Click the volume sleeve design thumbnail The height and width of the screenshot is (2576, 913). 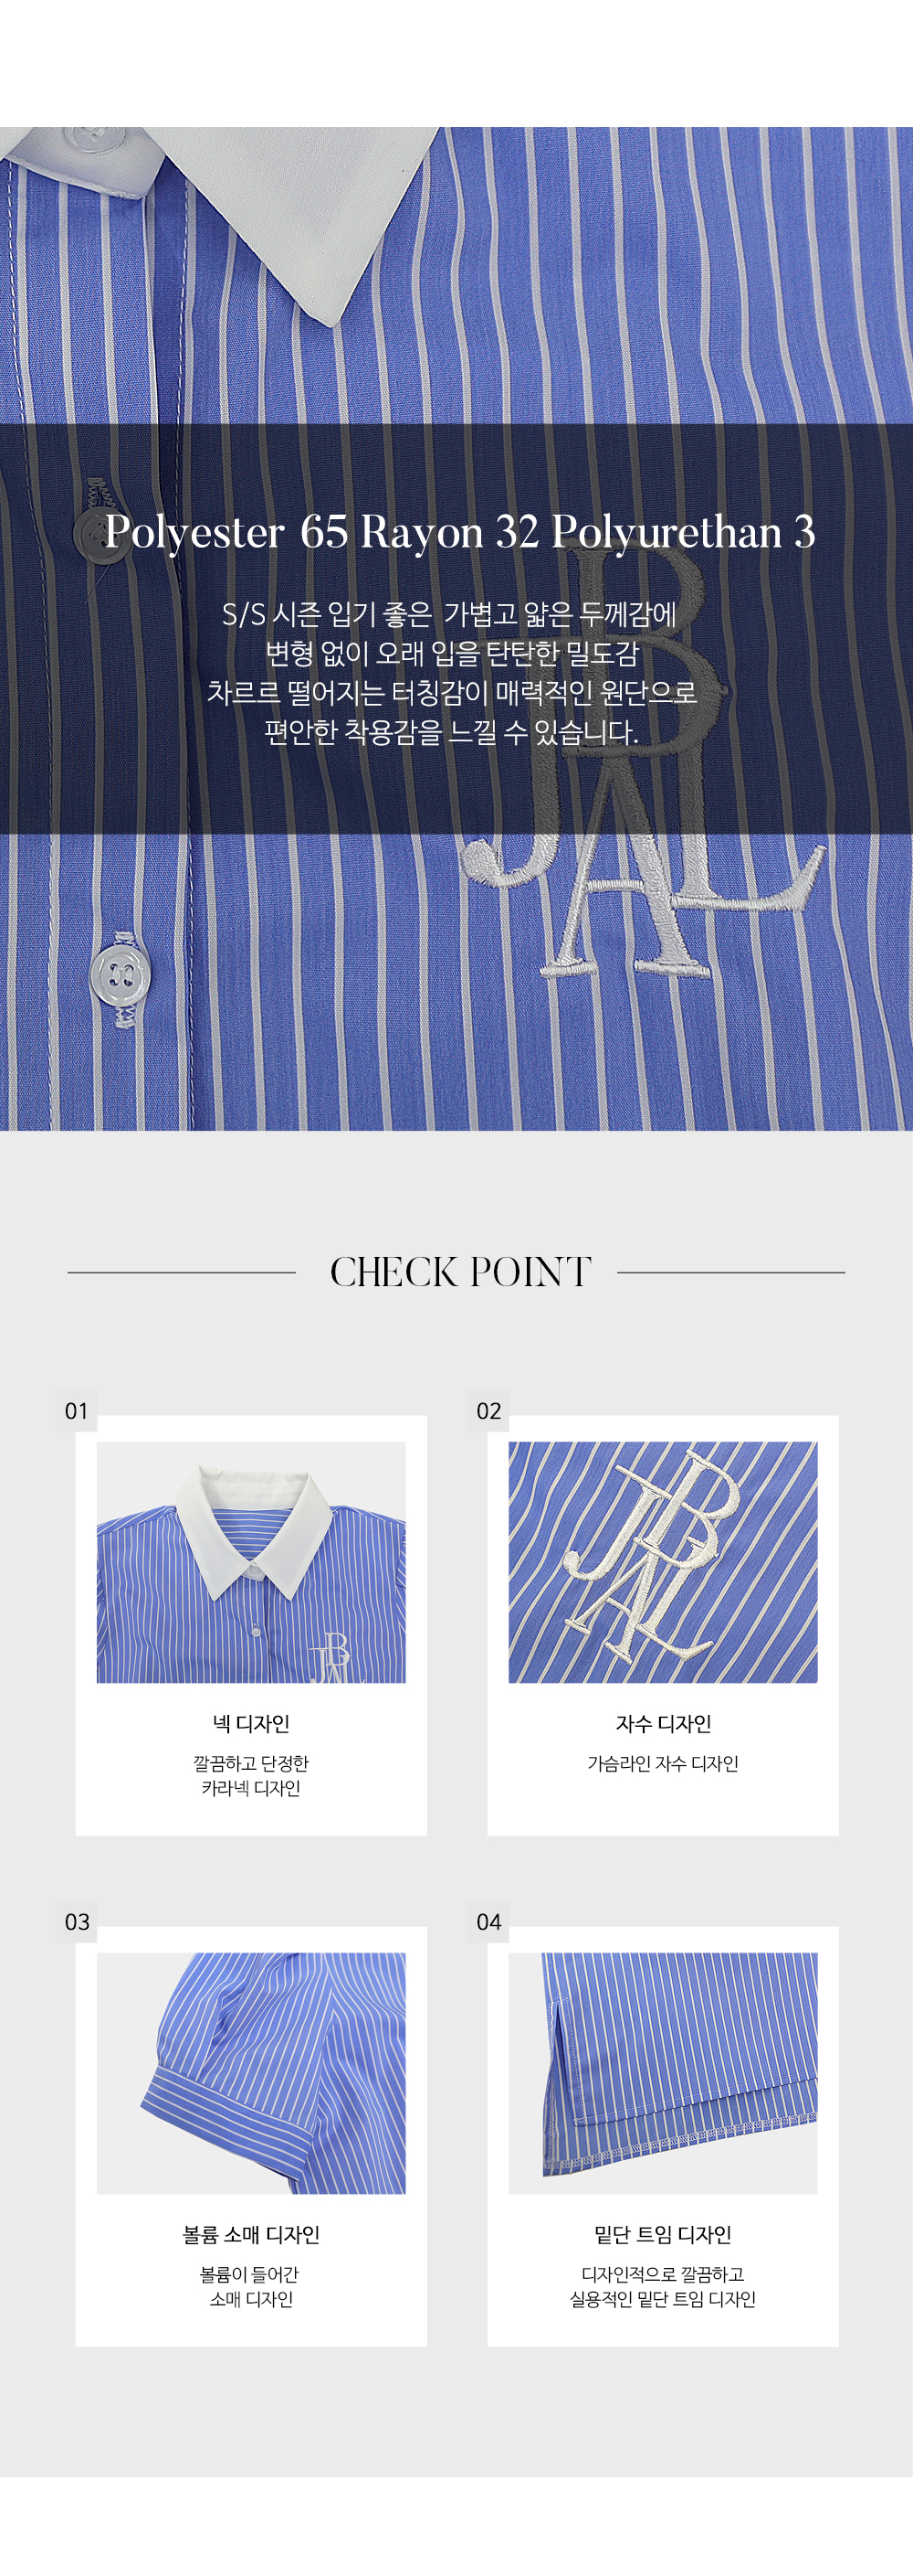pyautogui.click(x=251, y=2073)
